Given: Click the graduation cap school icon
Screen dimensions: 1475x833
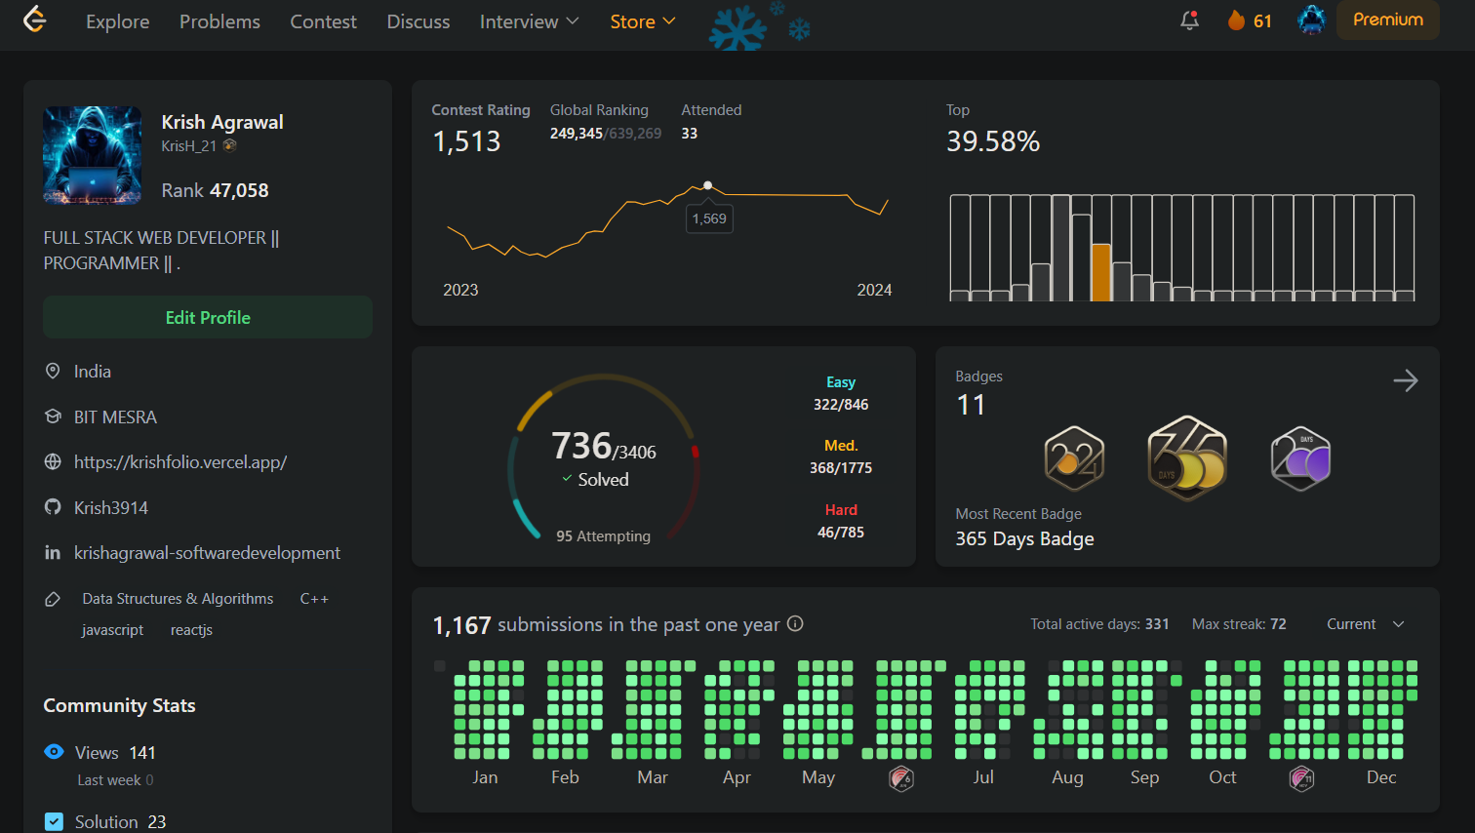Looking at the screenshot, I should pos(53,416).
